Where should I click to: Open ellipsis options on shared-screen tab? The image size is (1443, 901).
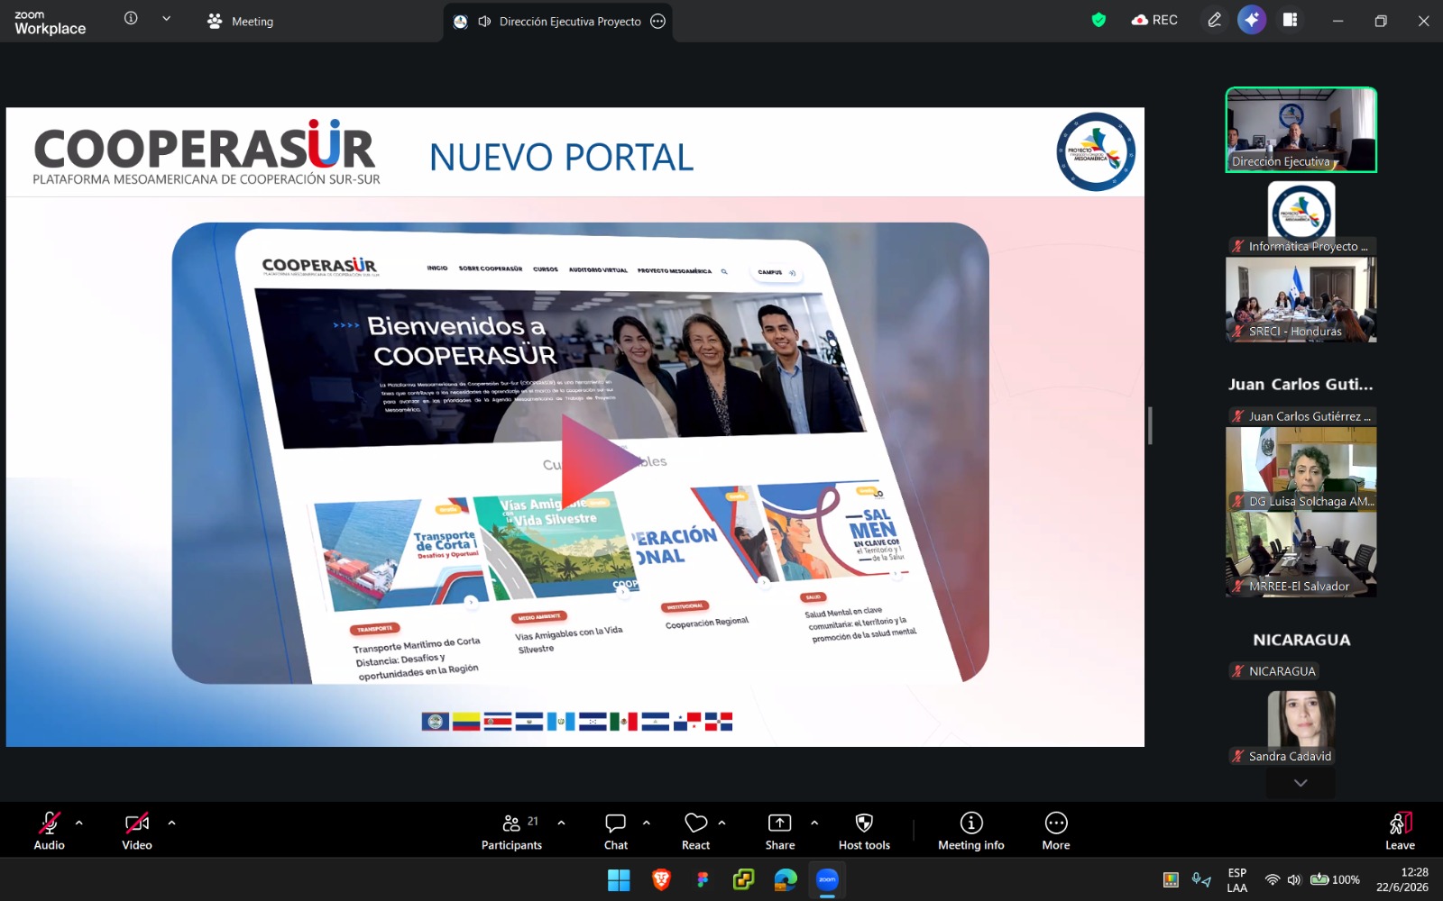pos(658,22)
